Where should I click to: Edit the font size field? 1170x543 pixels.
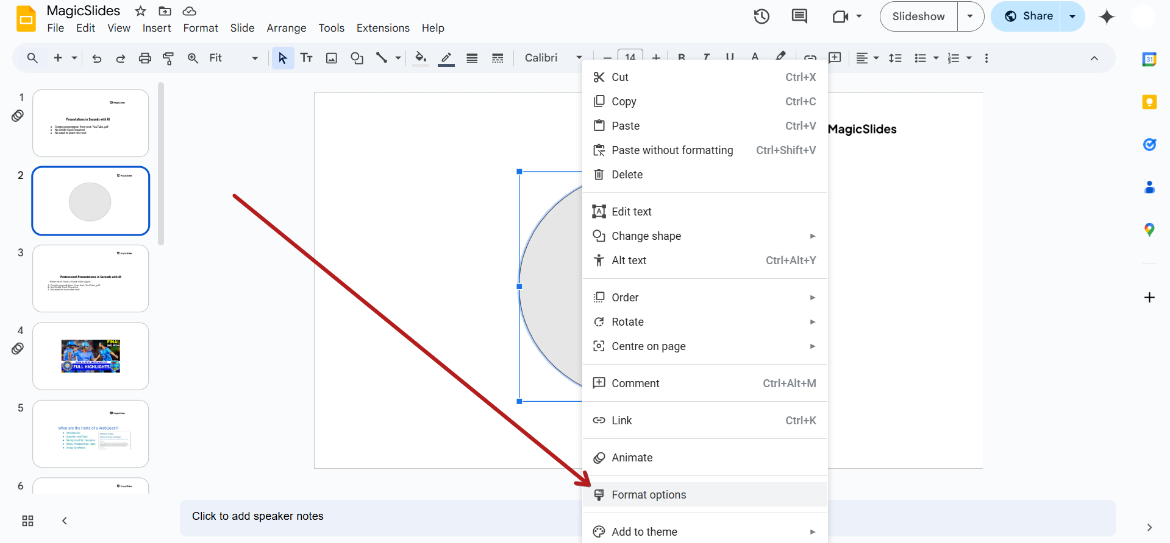[630, 58]
